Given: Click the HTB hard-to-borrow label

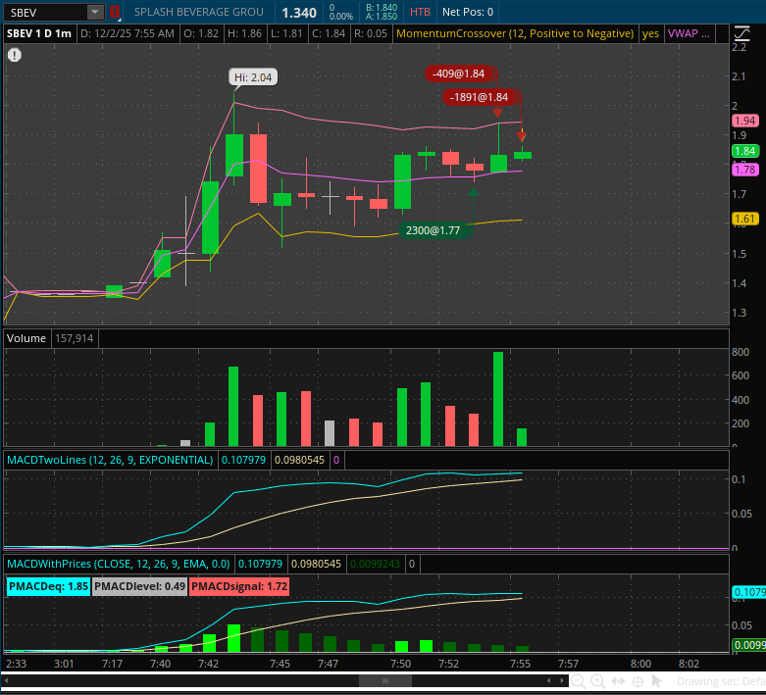Looking at the screenshot, I should pos(420,12).
